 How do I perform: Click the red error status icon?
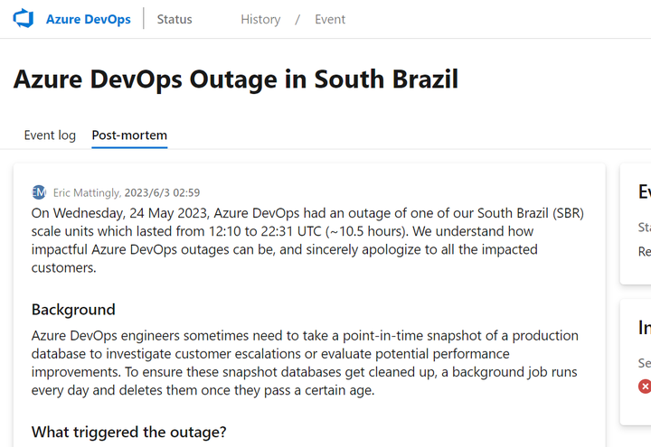coord(645,386)
